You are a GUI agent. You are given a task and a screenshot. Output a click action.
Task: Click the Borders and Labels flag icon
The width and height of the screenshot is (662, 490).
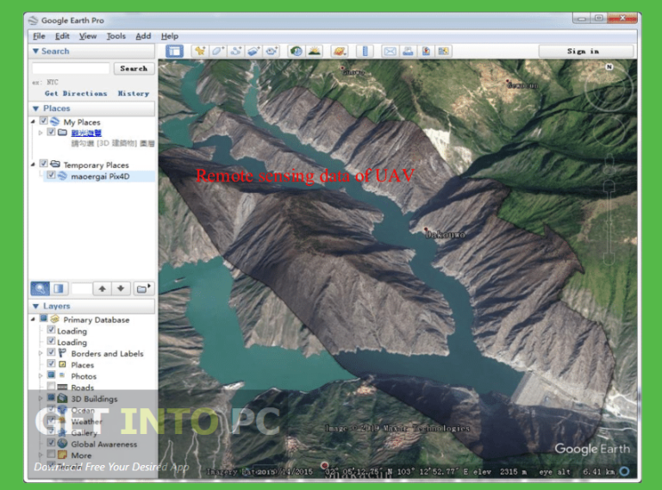tap(62, 353)
